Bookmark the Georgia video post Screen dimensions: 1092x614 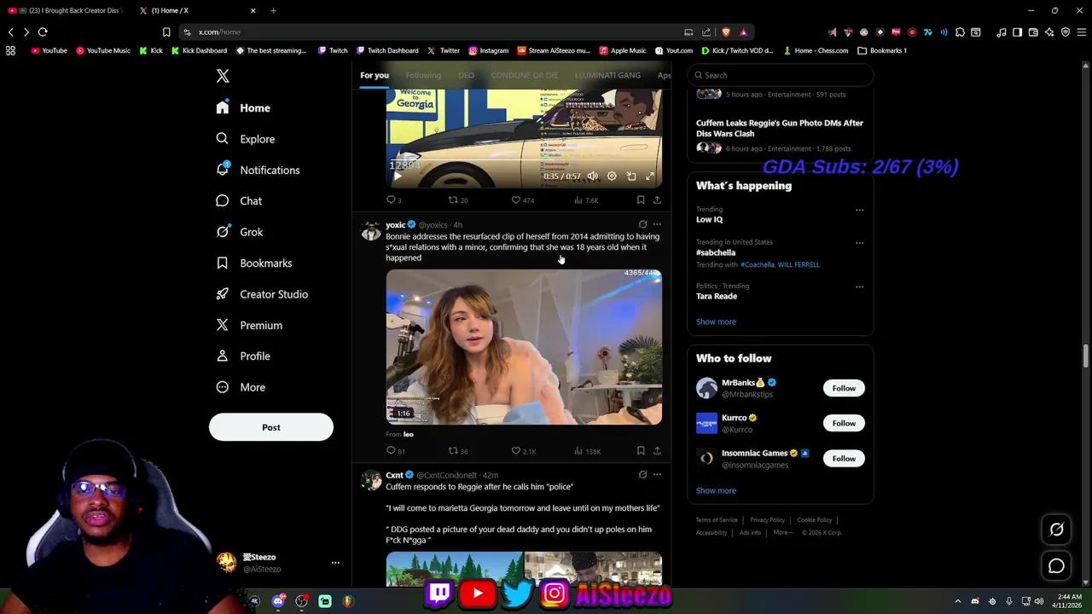[x=641, y=200]
